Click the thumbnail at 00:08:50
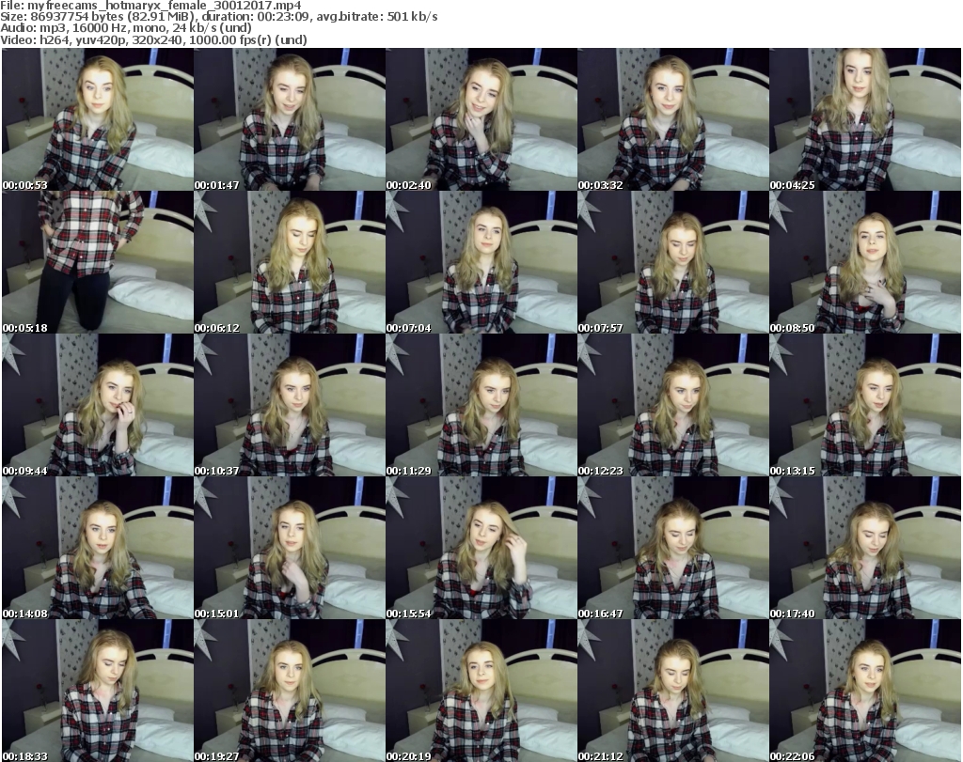Image resolution: width=963 pixels, height=762 pixels. (x=865, y=262)
